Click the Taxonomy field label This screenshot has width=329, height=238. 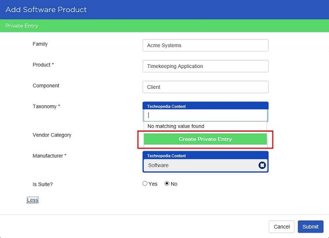click(47, 106)
